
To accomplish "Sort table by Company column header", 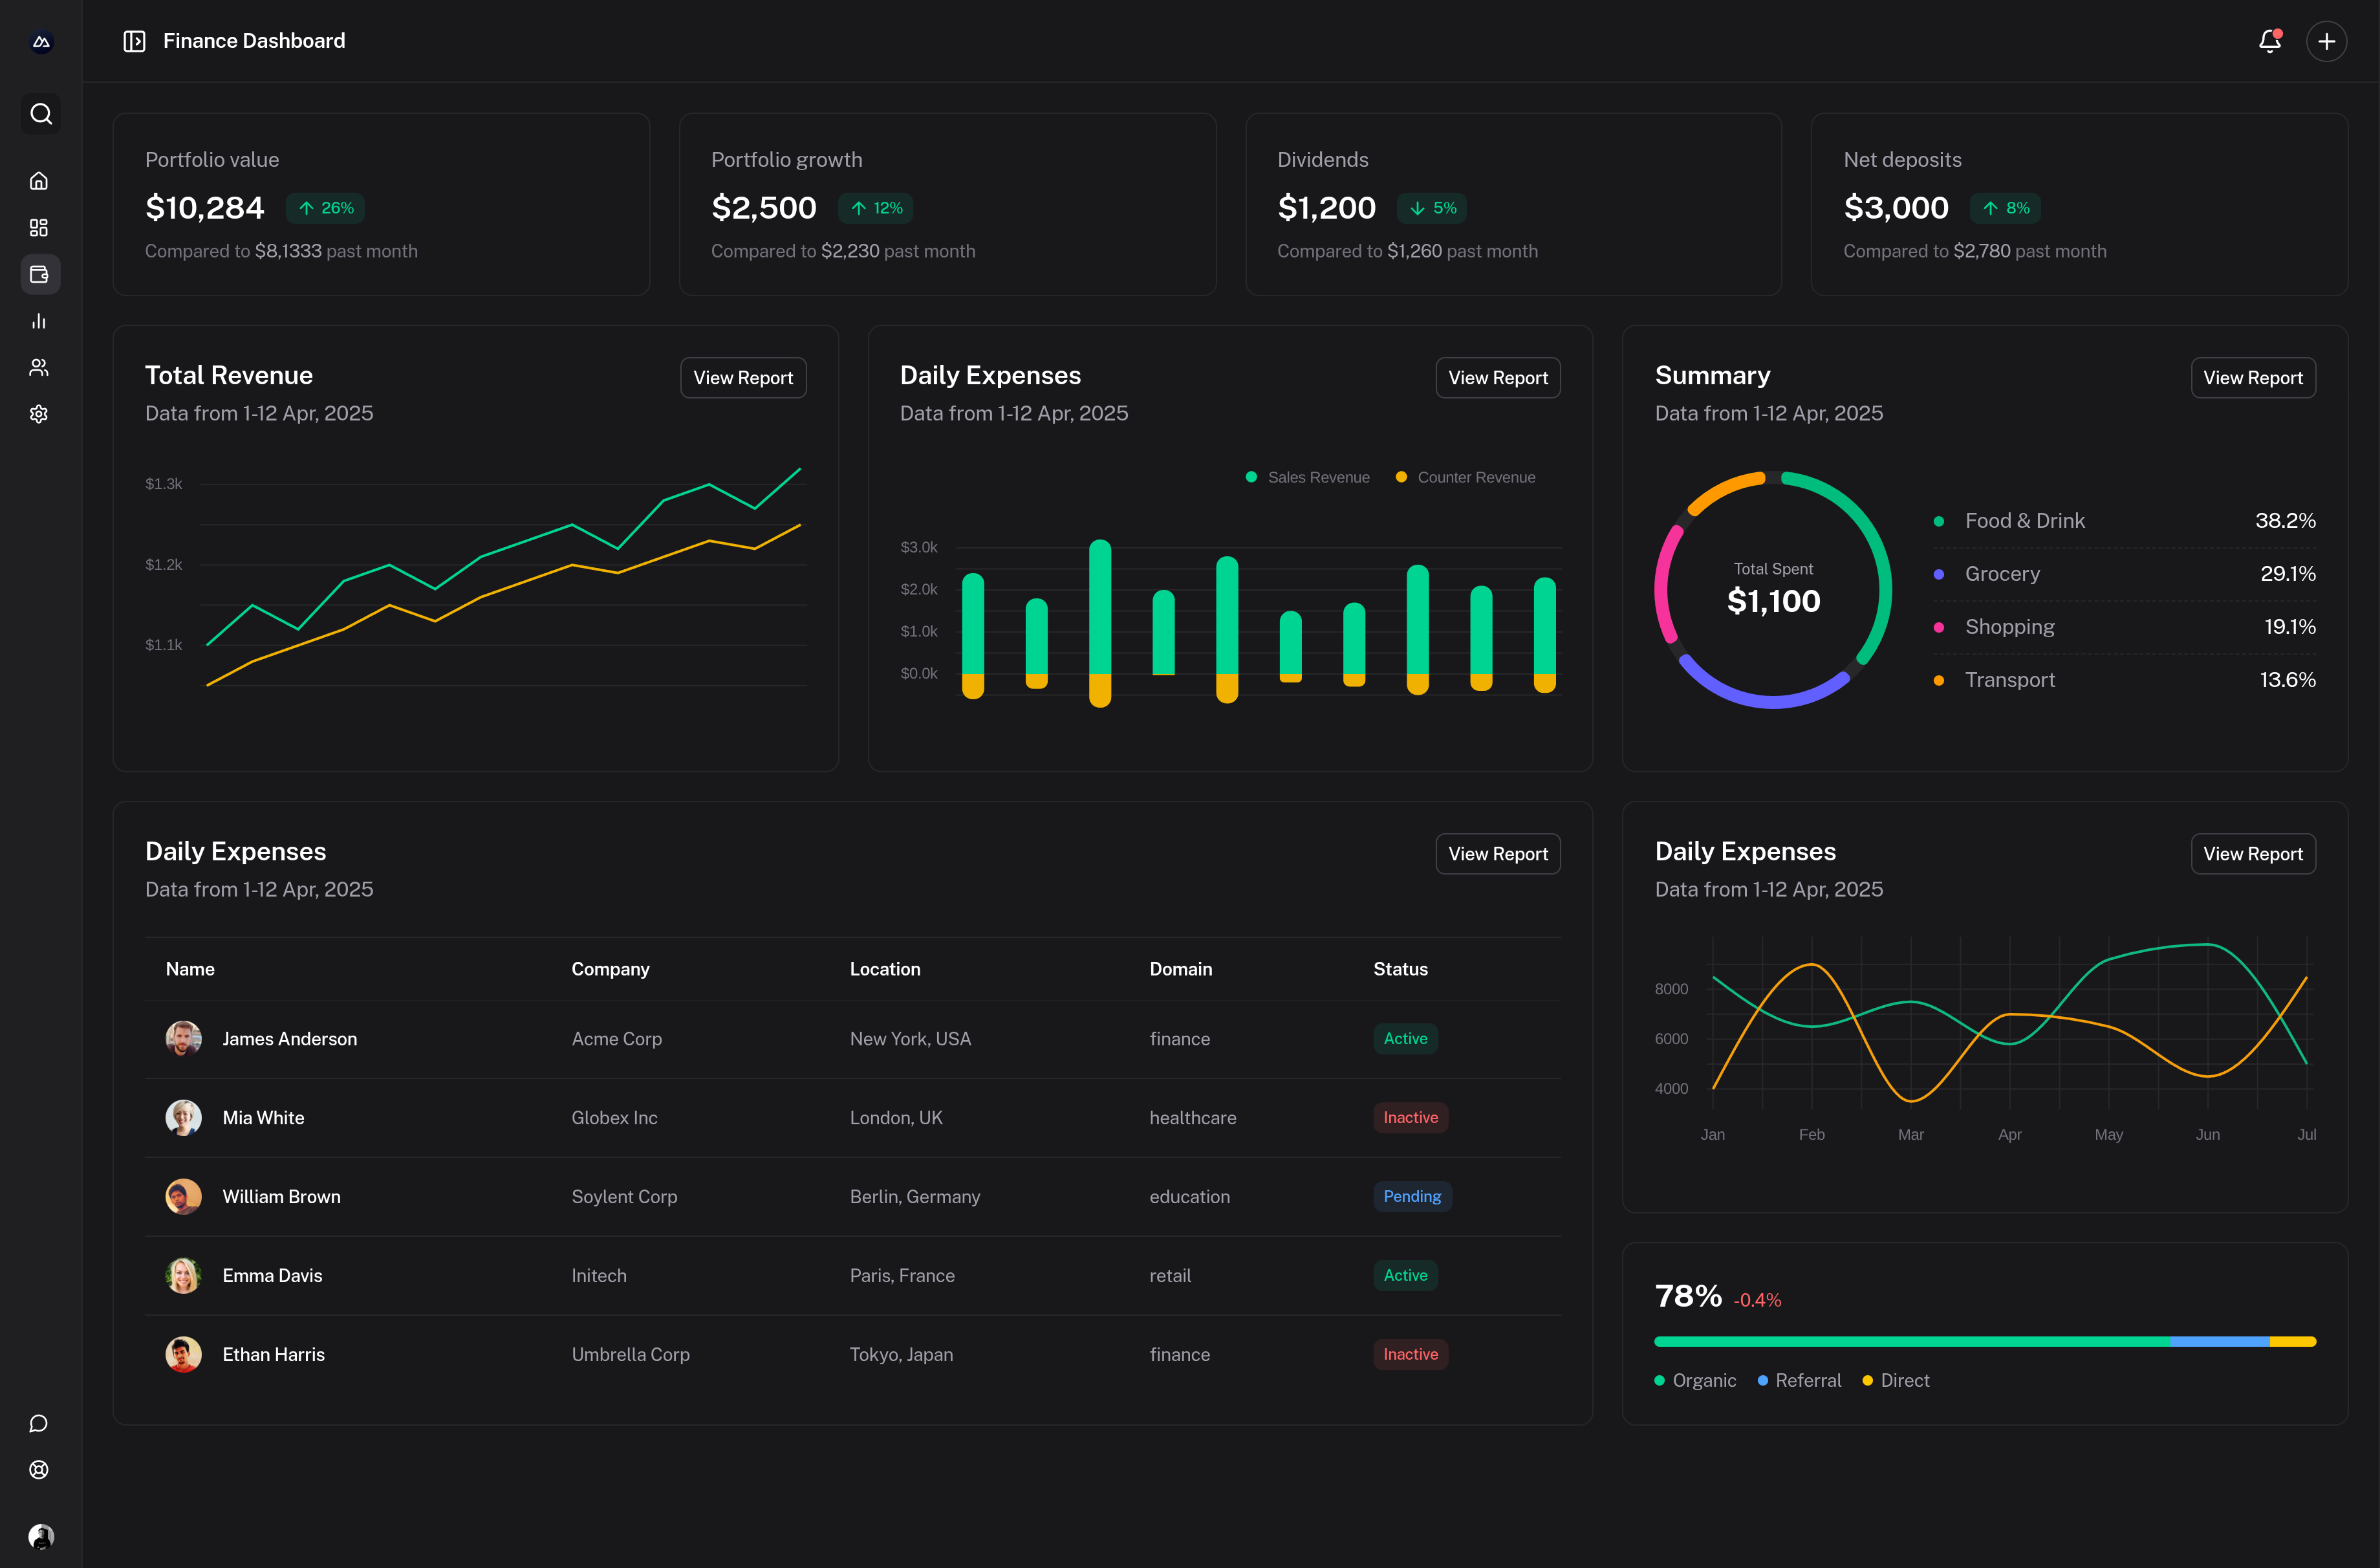I will point(610,969).
